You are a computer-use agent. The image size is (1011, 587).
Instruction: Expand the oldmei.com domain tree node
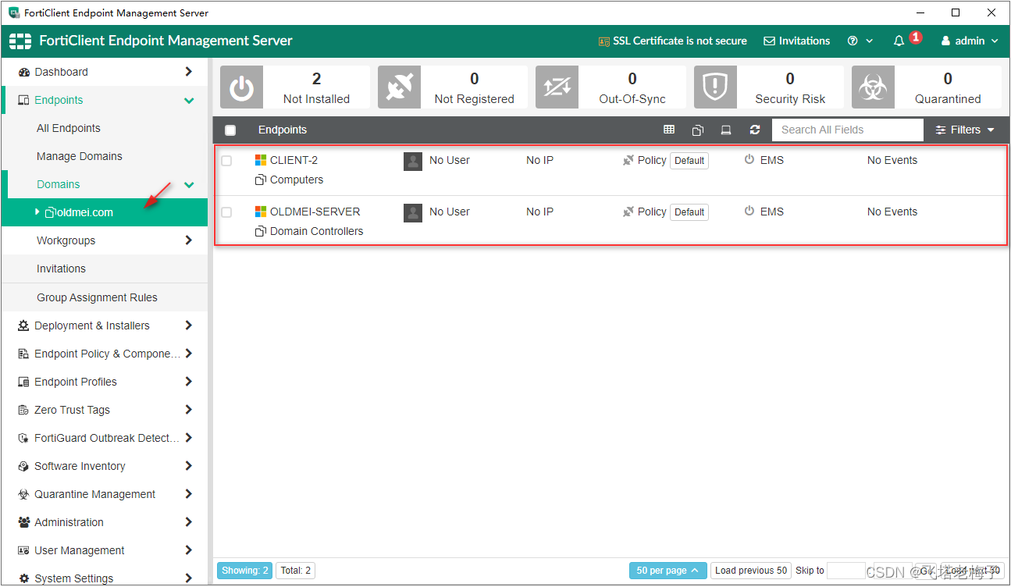click(37, 212)
